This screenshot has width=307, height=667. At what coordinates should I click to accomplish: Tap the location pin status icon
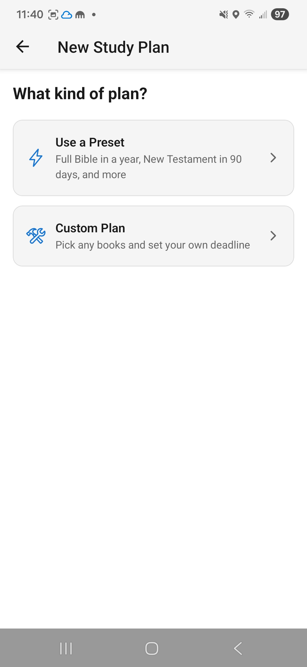point(236,14)
